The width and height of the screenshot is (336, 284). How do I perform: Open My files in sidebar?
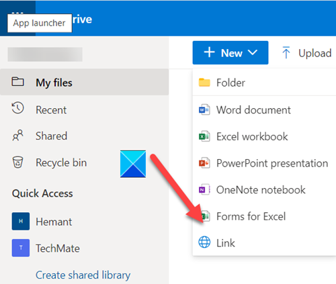pyautogui.click(x=84, y=82)
